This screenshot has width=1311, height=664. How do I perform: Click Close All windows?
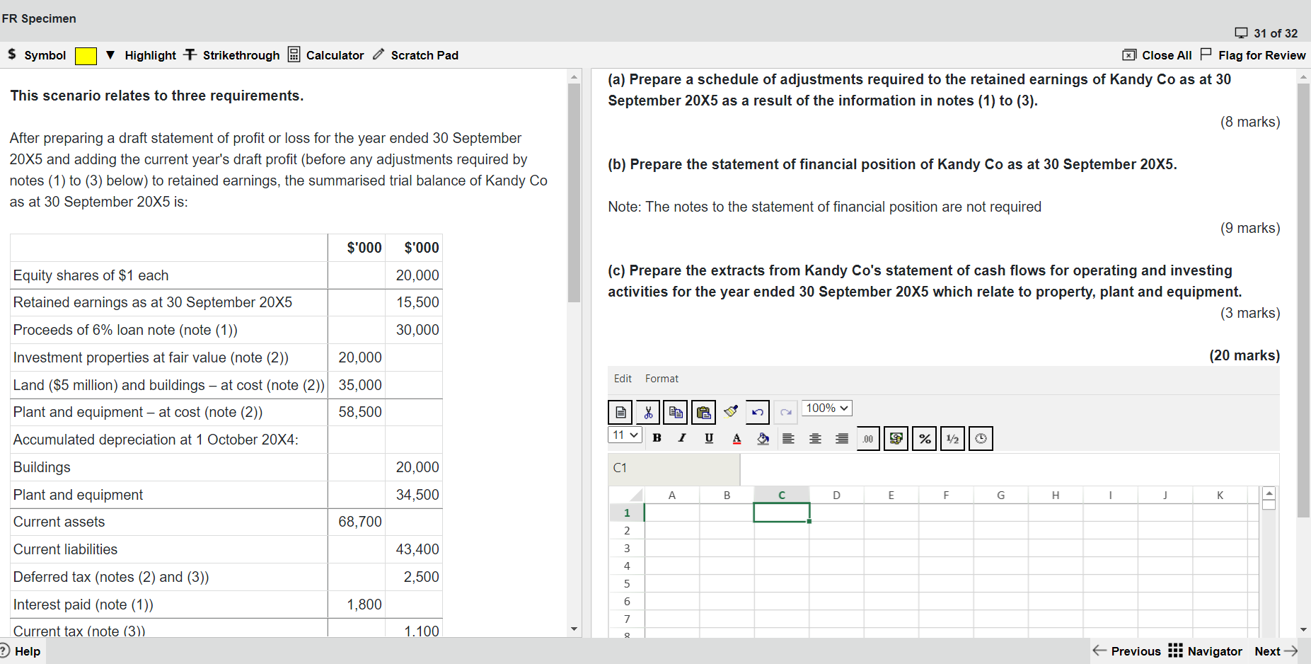tap(1157, 55)
